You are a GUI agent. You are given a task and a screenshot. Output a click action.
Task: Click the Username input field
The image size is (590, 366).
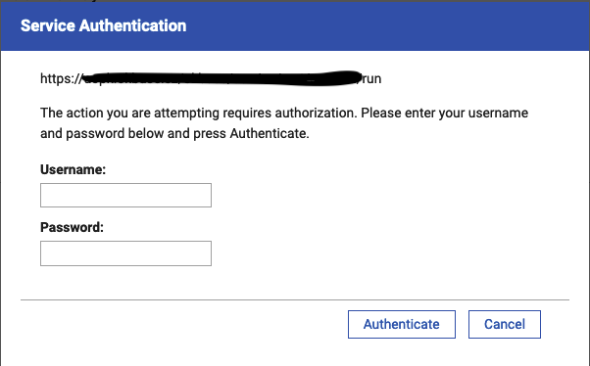point(125,195)
